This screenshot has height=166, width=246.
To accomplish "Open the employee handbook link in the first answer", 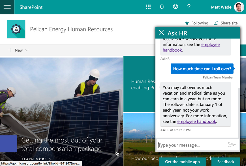I will click(x=191, y=47).
